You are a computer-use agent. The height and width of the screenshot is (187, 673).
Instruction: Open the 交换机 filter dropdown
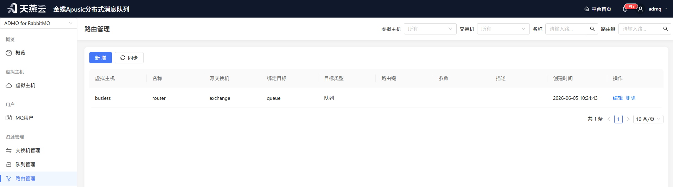click(x=503, y=29)
